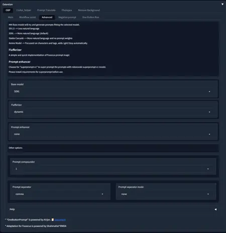This screenshot has width=226, height=233.
Task: Click the document icon beside Document link
Action: coord(53,220)
